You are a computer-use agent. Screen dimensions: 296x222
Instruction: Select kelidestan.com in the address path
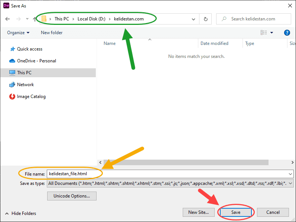[x=129, y=19]
